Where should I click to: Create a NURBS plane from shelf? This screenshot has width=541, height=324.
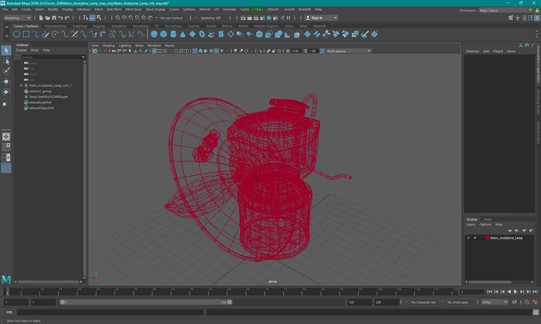(x=192, y=34)
